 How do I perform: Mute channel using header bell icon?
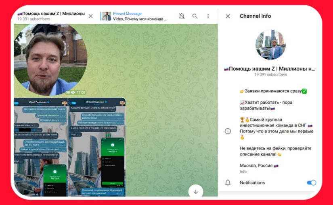(182, 16)
